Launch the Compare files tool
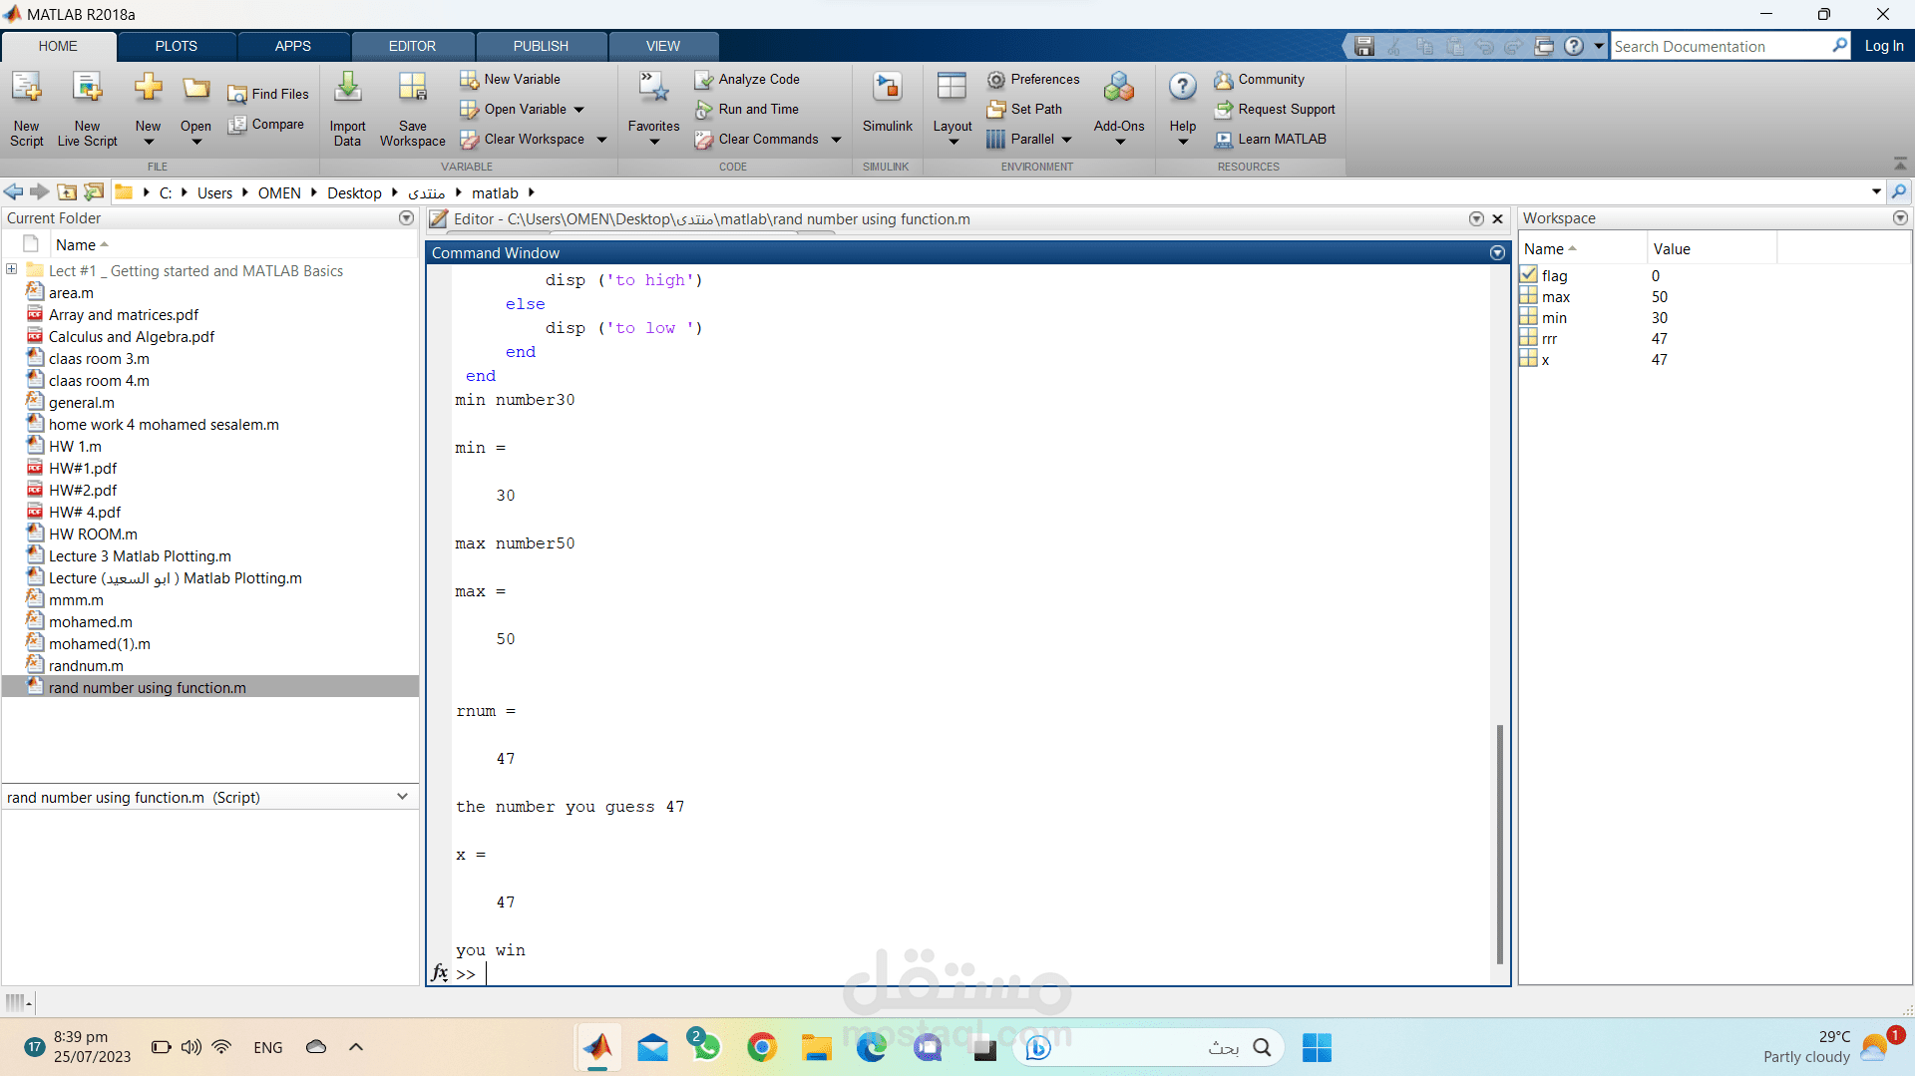 (x=266, y=124)
